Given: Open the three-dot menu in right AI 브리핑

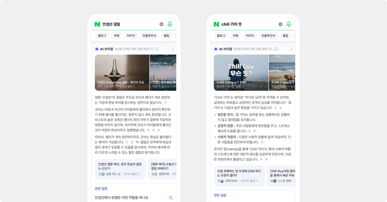Looking at the screenshot, I should pyautogui.click(x=291, y=49).
